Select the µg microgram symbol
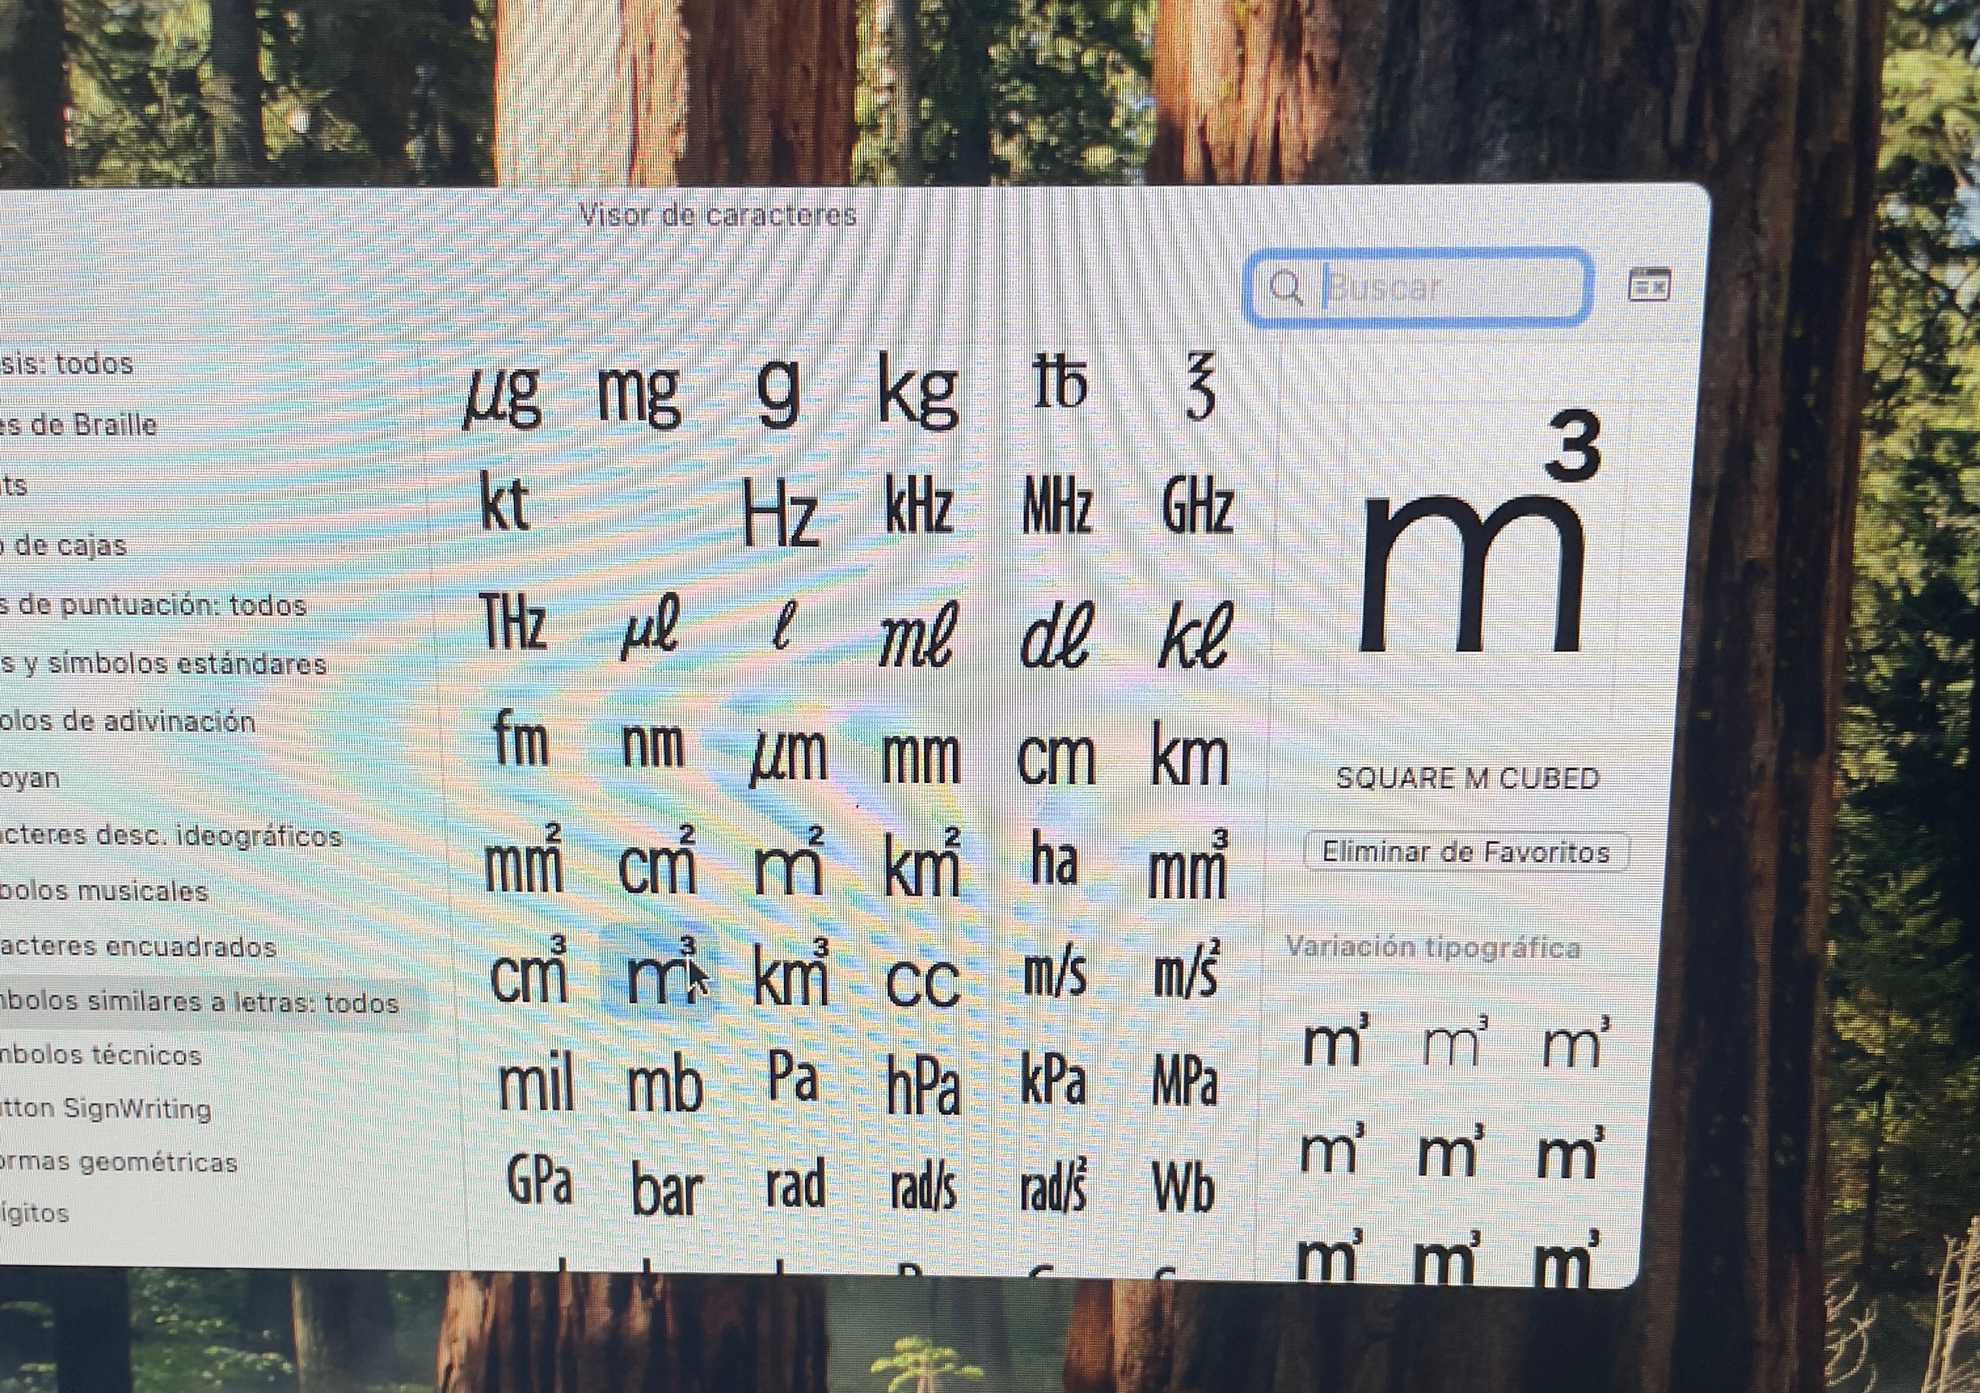This screenshot has width=1980, height=1393. tap(503, 398)
